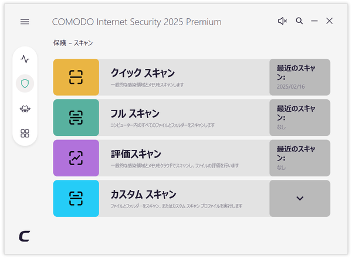Open カスタム スキャン from its title
This screenshot has height=258, width=352.
(143, 195)
